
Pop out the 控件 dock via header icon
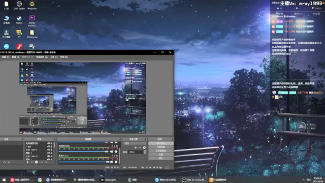[x=172, y=139]
